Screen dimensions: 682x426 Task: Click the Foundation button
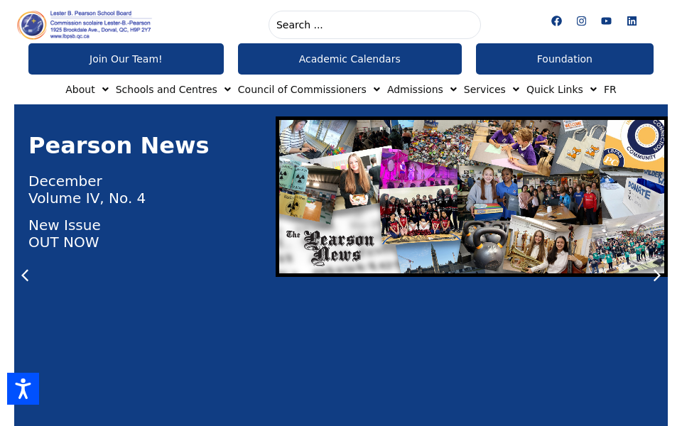tap(564, 59)
